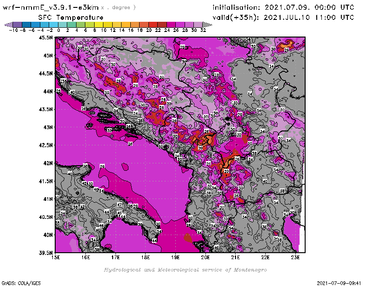
Task: Click the '18E' longitude axis label
Action: [x=146, y=257]
